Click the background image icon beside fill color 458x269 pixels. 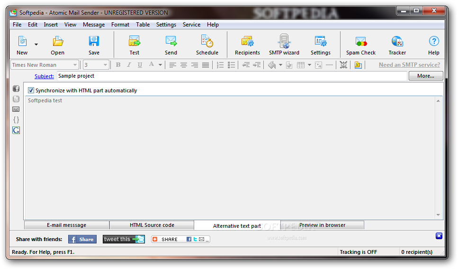(289, 65)
